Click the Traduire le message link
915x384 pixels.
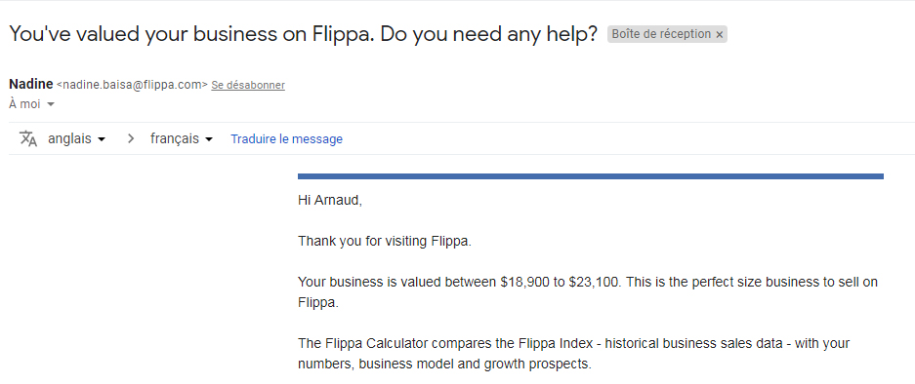click(x=286, y=139)
